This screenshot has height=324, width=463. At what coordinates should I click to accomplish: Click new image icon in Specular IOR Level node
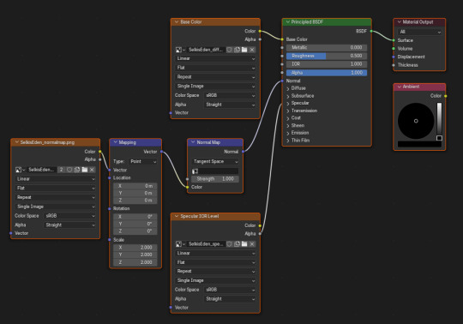click(x=237, y=244)
